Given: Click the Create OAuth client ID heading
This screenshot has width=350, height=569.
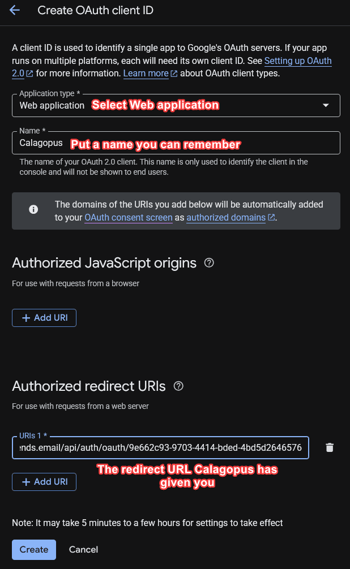Looking at the screenshot, I should [x=95, y=10].
